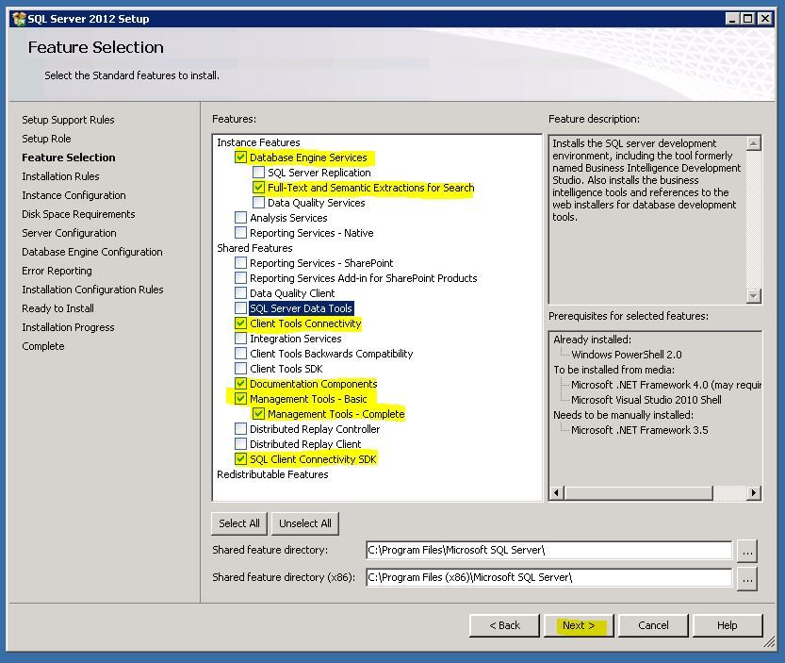Check Distributed Replay Client checkbox

[240, 443]
